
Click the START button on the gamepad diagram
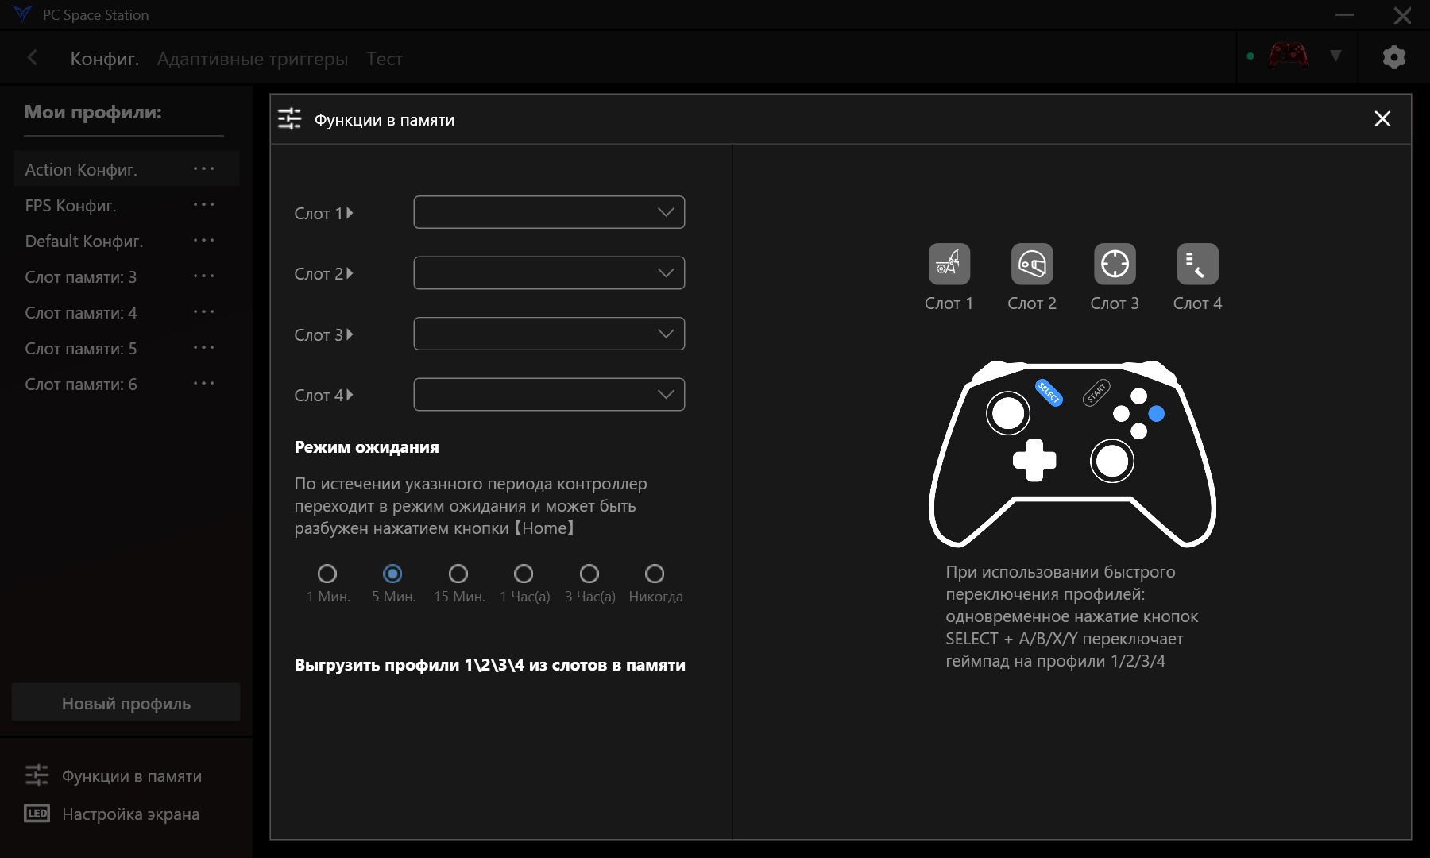1096,392
